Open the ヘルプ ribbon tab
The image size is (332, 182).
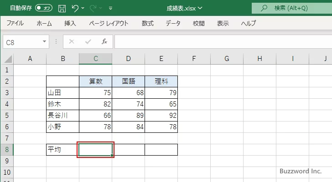(x=249, y=23)
